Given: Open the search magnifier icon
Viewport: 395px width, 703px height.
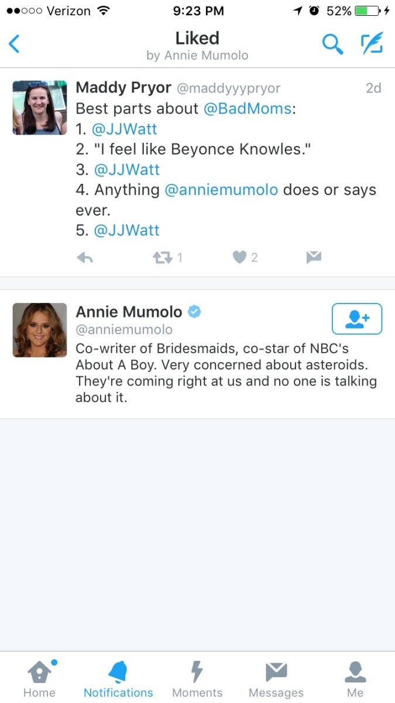Looking at the screenshot, I should click(x=332, y=45).
